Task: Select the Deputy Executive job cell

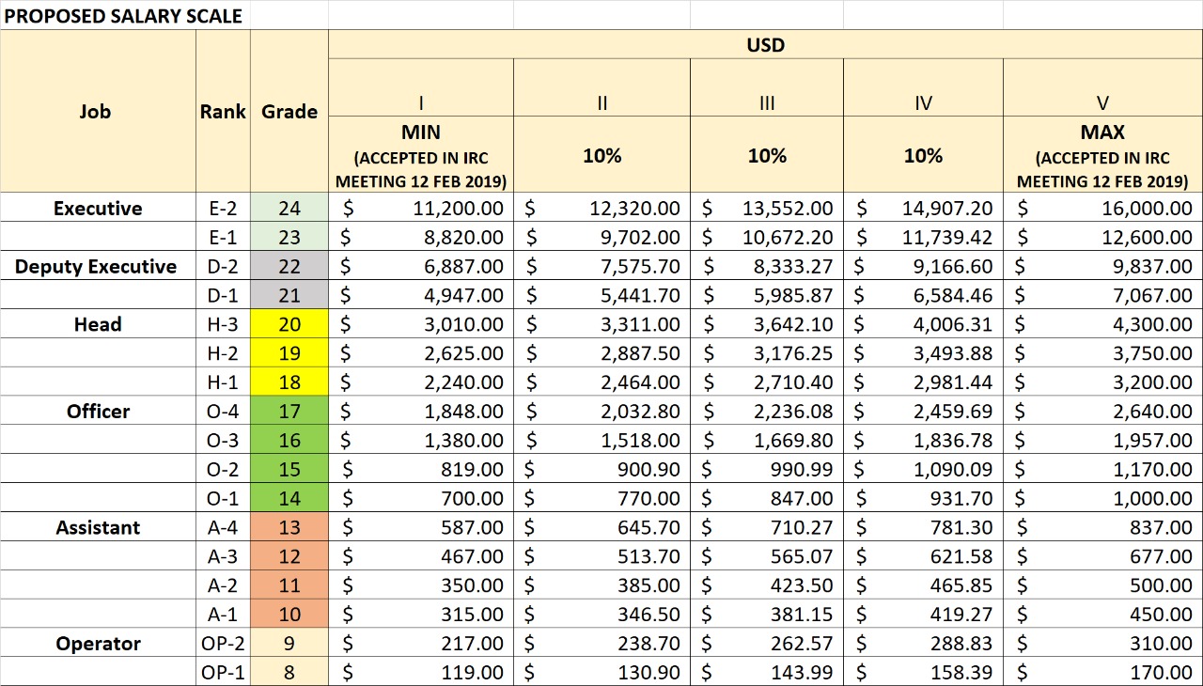Action: pos(97,267)
